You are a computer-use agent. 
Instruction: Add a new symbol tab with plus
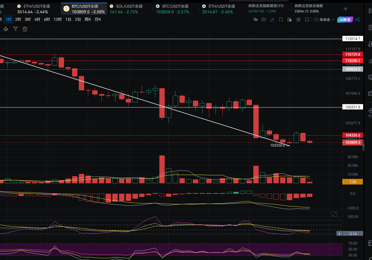point(345,9)
